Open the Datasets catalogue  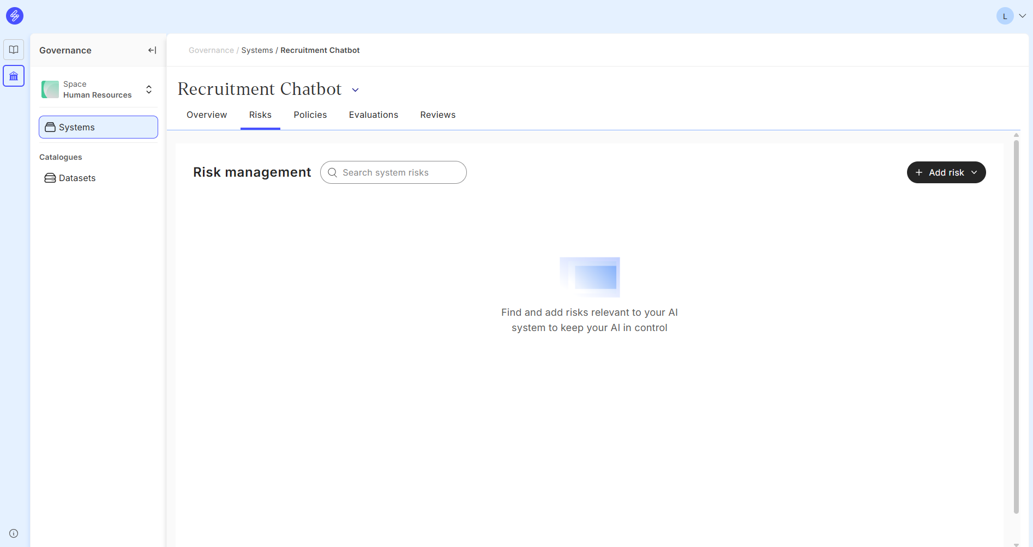click(77, 178)
